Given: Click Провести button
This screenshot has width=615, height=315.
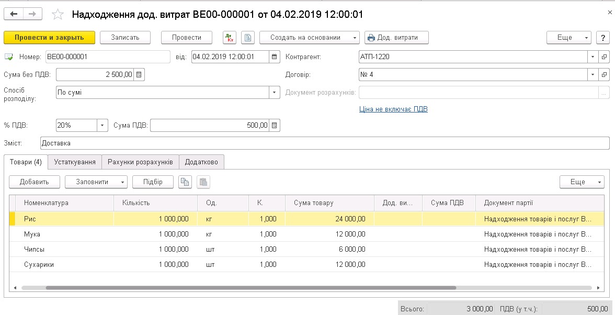Looking at the screenshot, I should pyautogui.click(x=187, y=38).
